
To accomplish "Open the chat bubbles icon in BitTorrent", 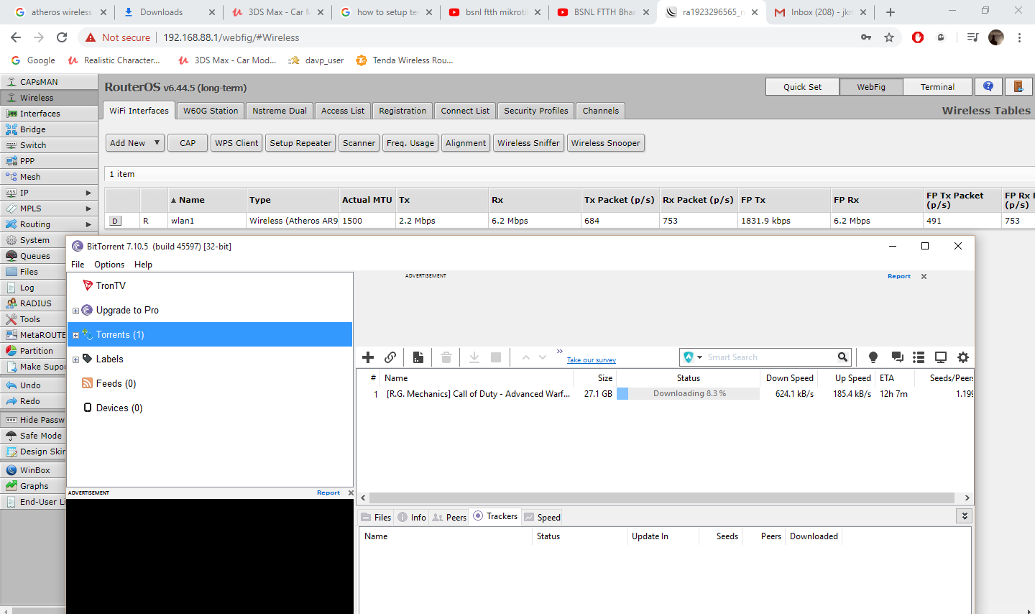I will (x=897, y=357).
